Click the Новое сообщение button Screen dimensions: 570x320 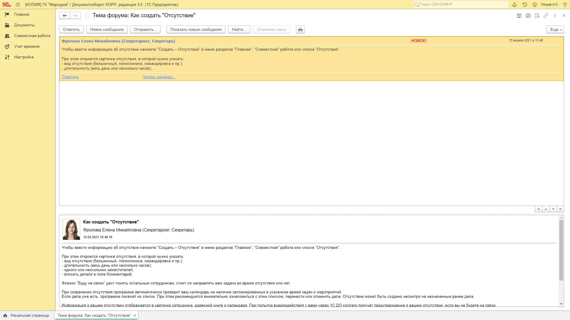[x=107, y=30]
